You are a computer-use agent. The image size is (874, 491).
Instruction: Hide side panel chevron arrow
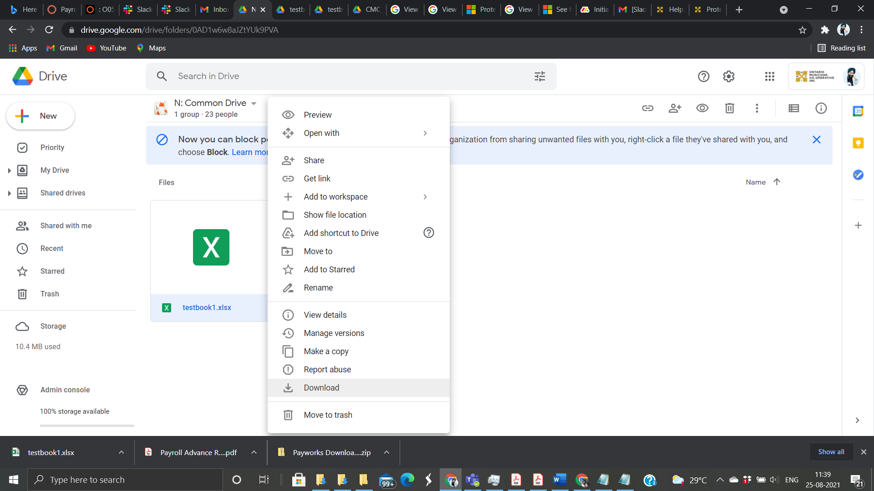(x=857, y=421)
